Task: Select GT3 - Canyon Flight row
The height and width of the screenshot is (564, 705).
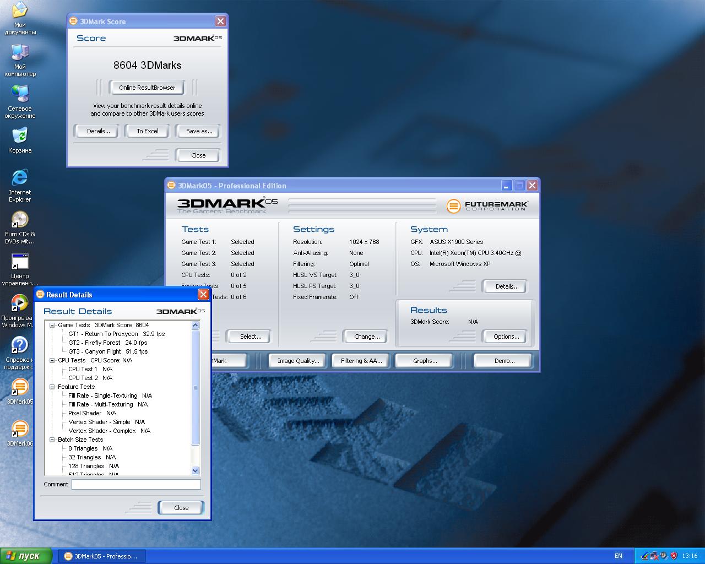Action: point(108,351)
